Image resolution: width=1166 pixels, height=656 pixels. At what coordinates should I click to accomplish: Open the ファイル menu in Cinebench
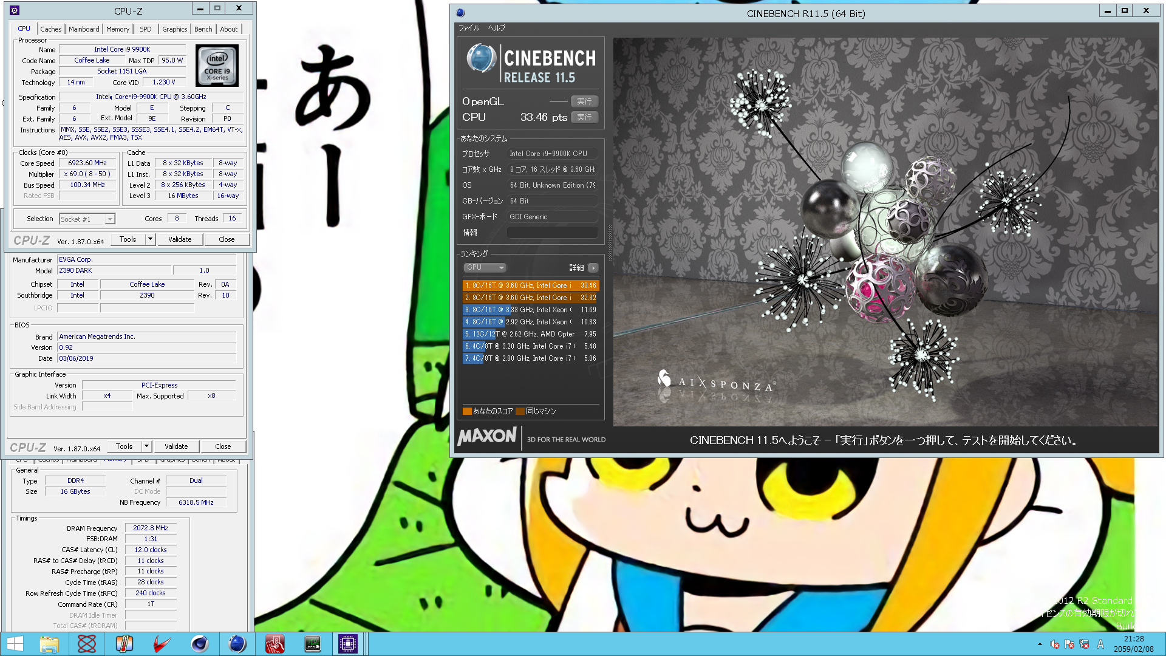pyautogui.click(x=469, y=28)
